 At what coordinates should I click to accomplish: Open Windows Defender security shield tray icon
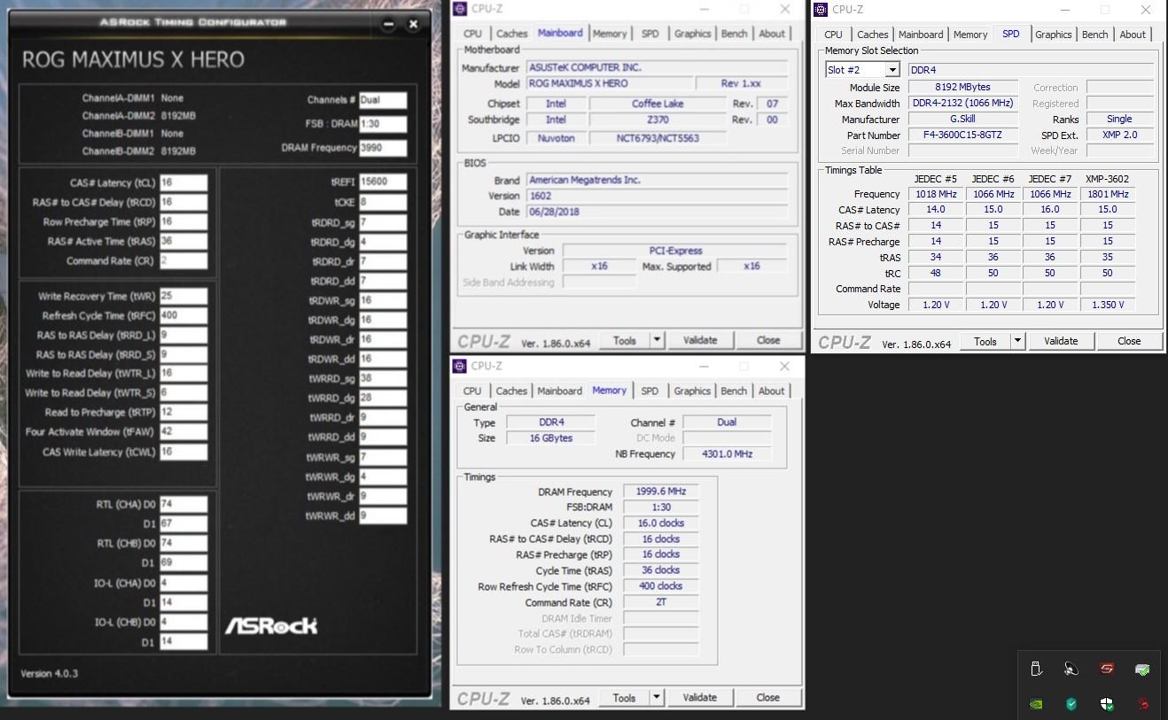(1107, 704)
